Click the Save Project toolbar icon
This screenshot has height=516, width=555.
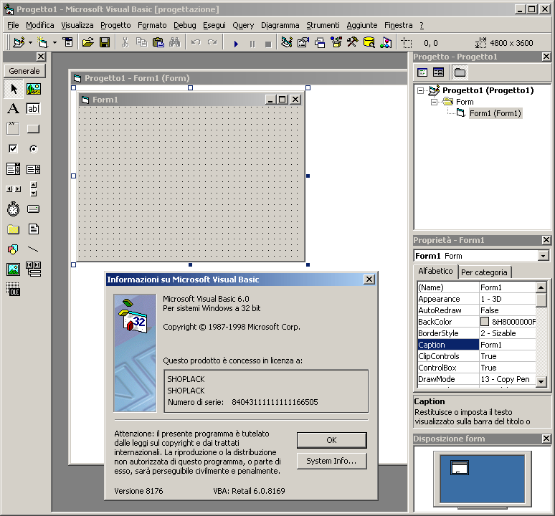pyautogui.click(x=105, y=43)
